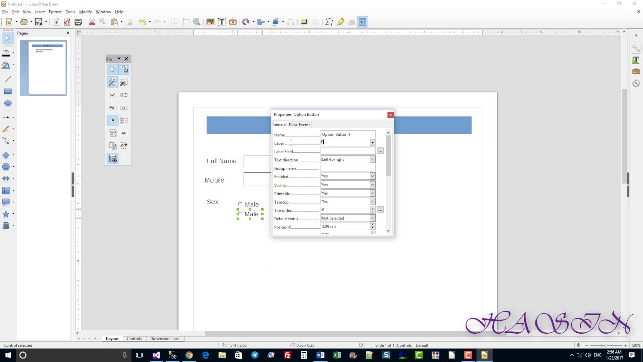This screenshot has width=643, height=362.
Task: Click the Tab order browse button
Action: [x=380, y=210]
